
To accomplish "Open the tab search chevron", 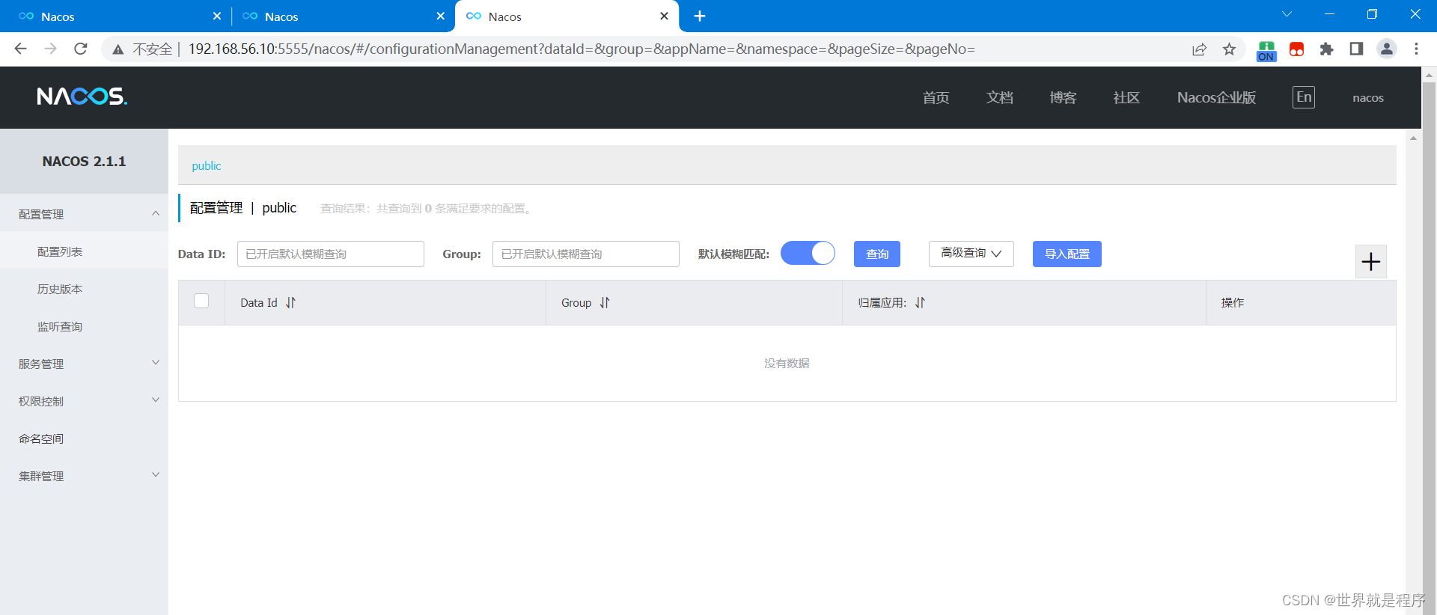I will pos(1287,14).
